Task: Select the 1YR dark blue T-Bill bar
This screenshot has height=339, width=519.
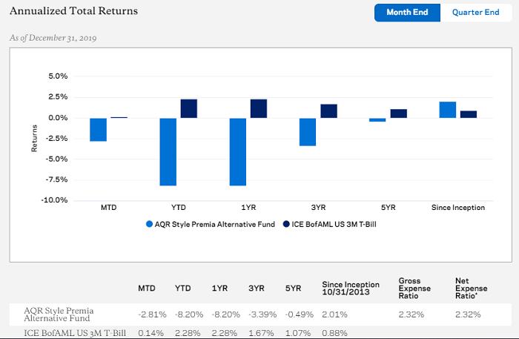Action: tap(259, 108)
